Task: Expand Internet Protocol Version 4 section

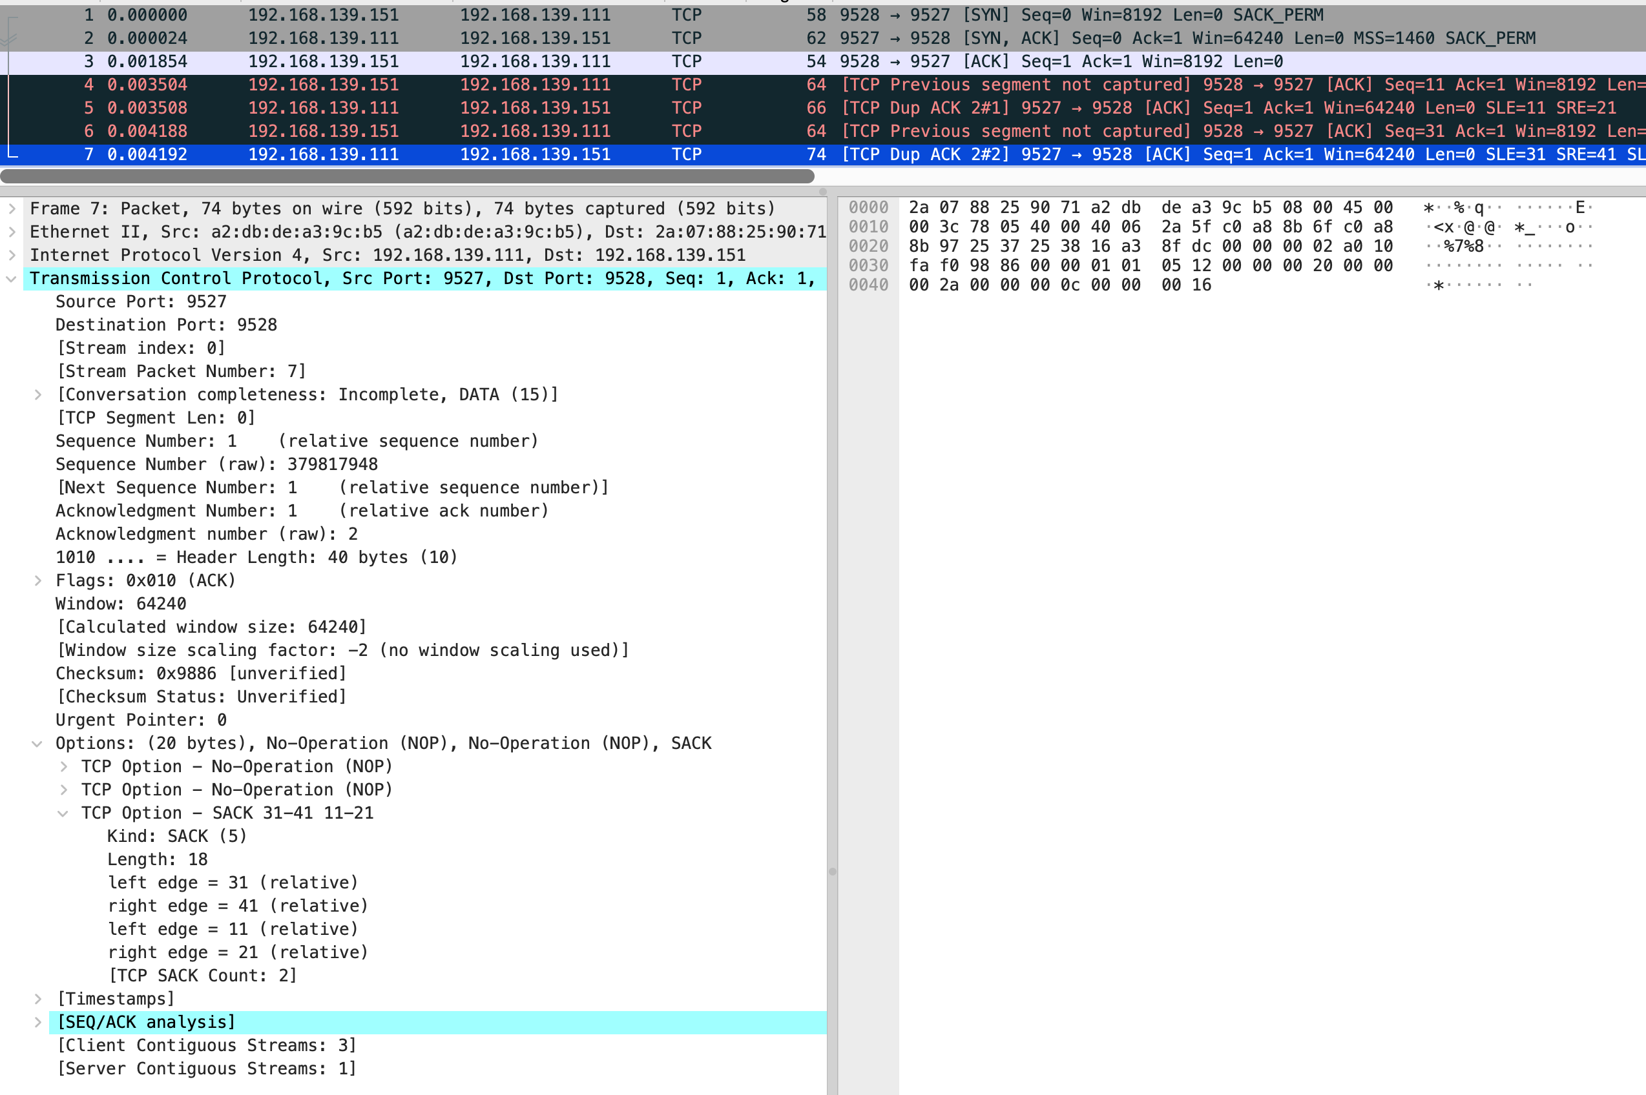Action: (x=12, y=255)
